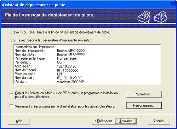Open help with the Aide button
Viewport: 177px width, 129px height.
(19, 121)
